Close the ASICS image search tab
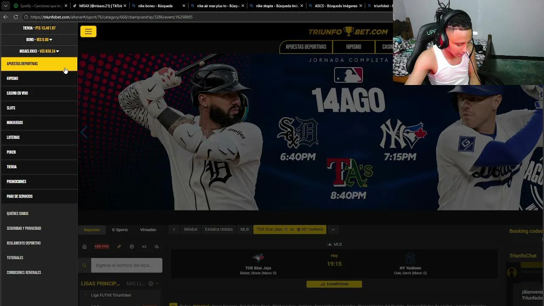 361,6
